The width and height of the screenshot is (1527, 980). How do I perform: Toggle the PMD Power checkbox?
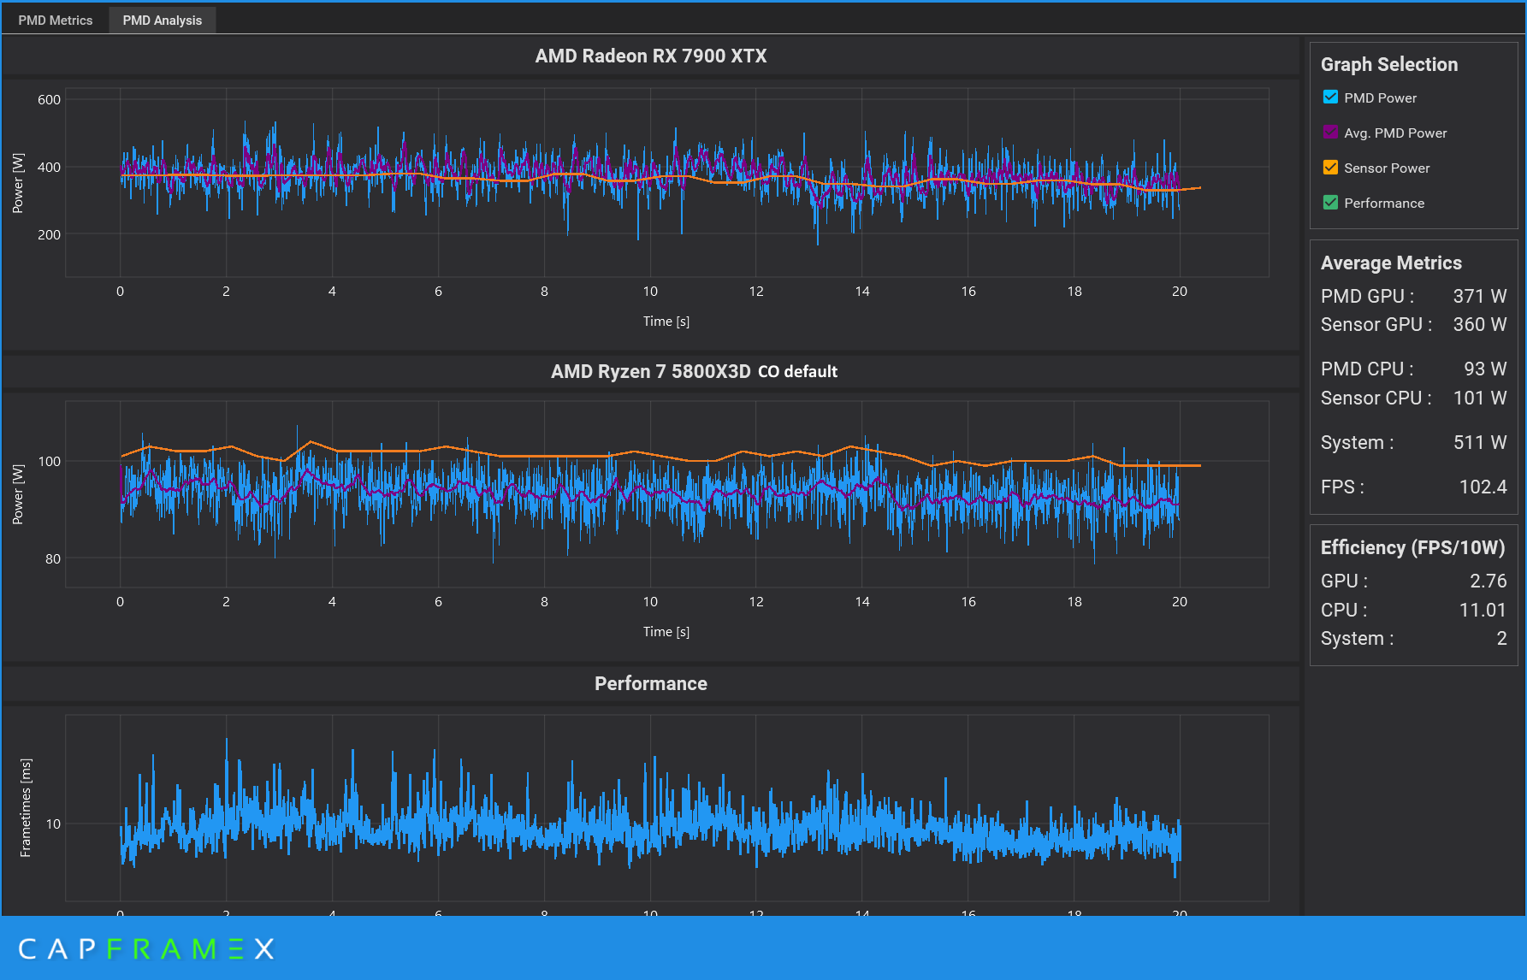(x=1330, y=97)
